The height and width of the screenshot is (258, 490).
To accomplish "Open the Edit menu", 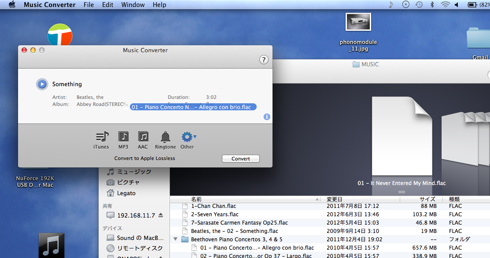I will [x=107, y=5].
